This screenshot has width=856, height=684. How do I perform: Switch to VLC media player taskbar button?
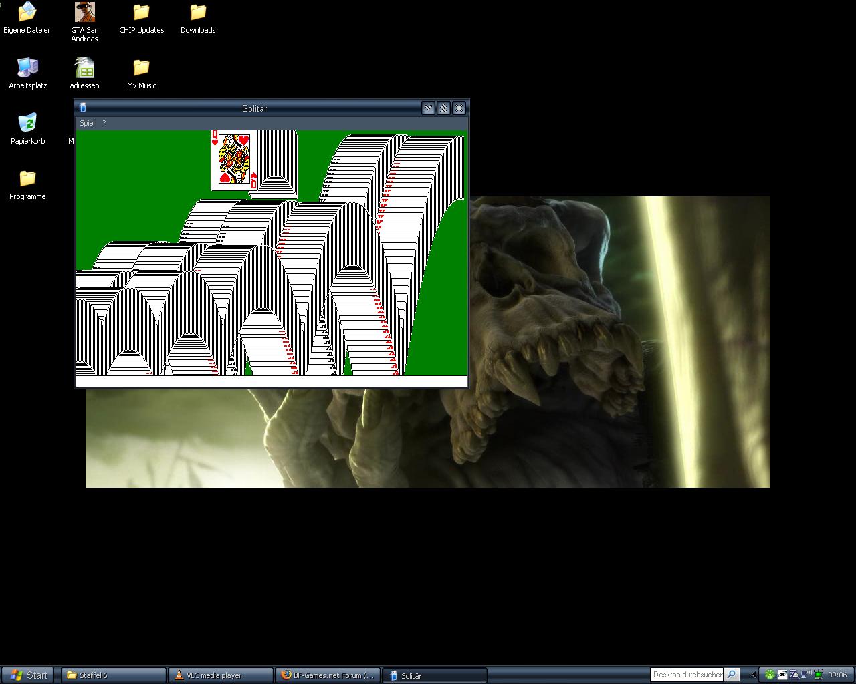221,675
